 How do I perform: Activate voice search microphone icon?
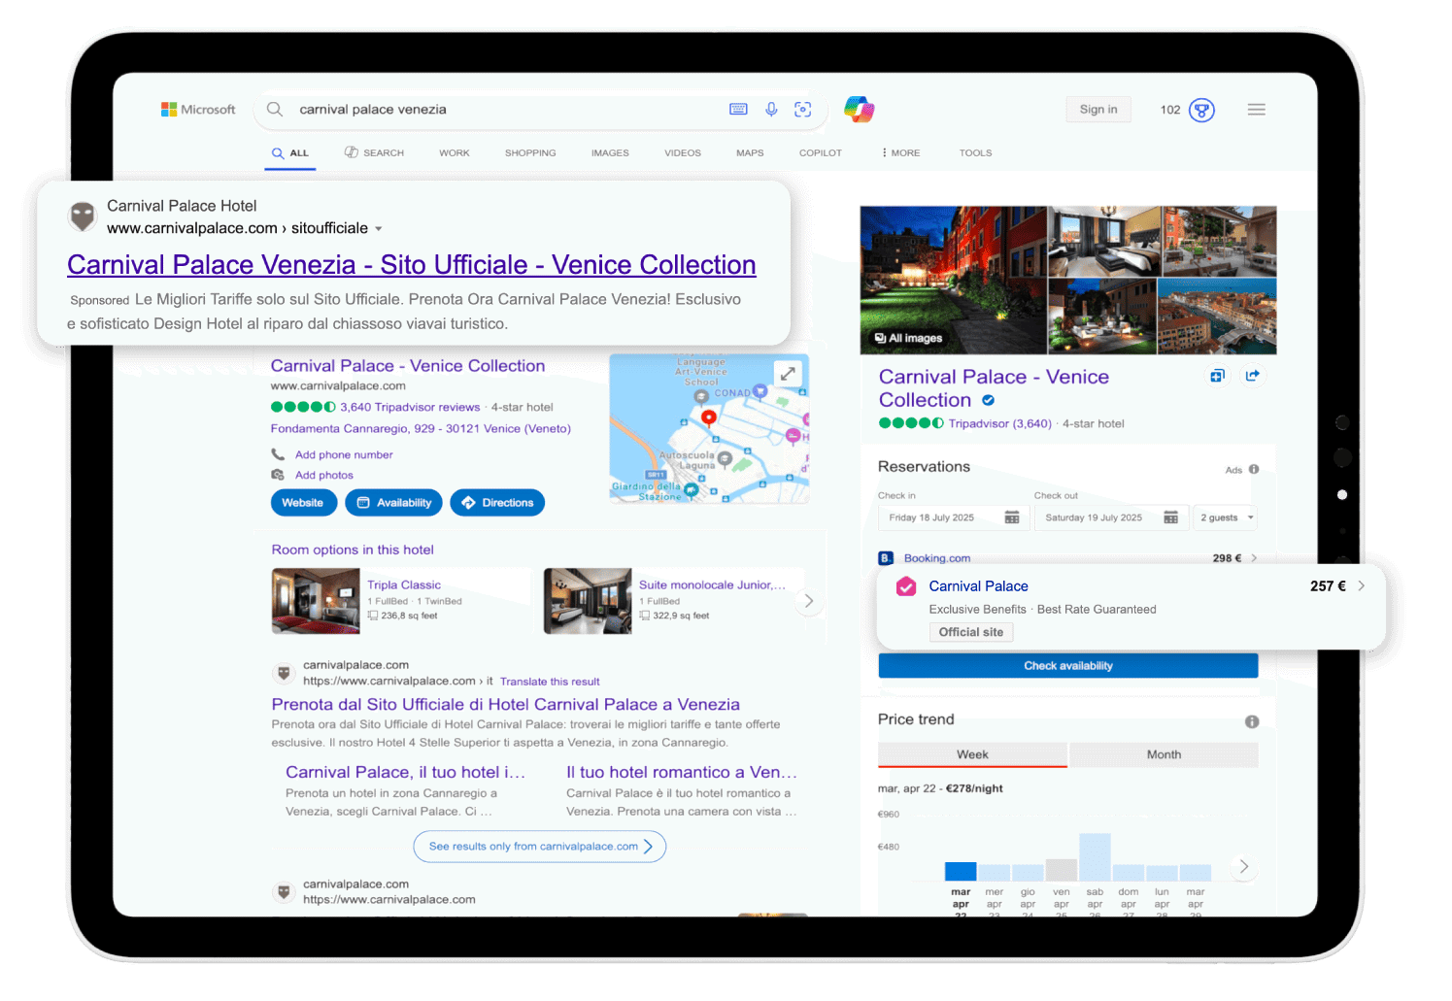771,110
